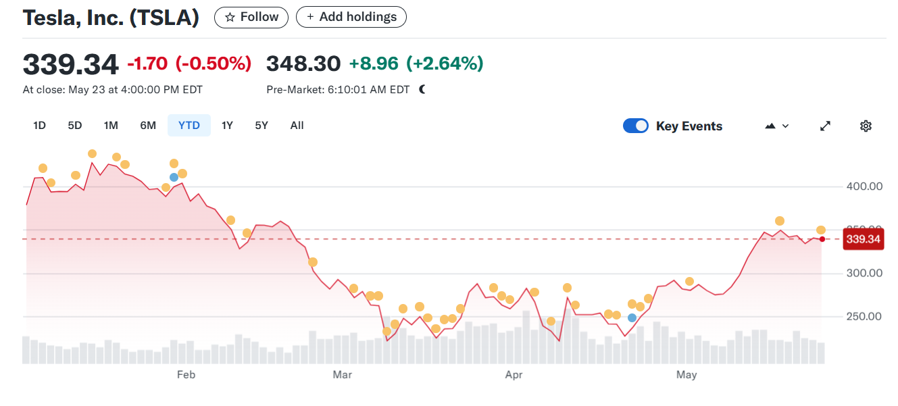Click the 348.30 pre-market price
This screenshot has height=406, width=898.
coord(303,64)
